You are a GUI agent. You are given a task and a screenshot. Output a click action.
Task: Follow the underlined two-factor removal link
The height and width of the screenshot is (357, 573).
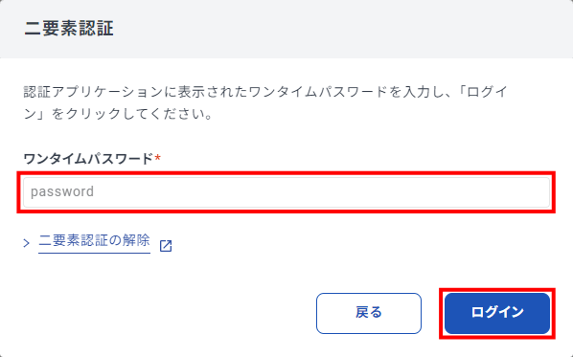pos(94,240)
